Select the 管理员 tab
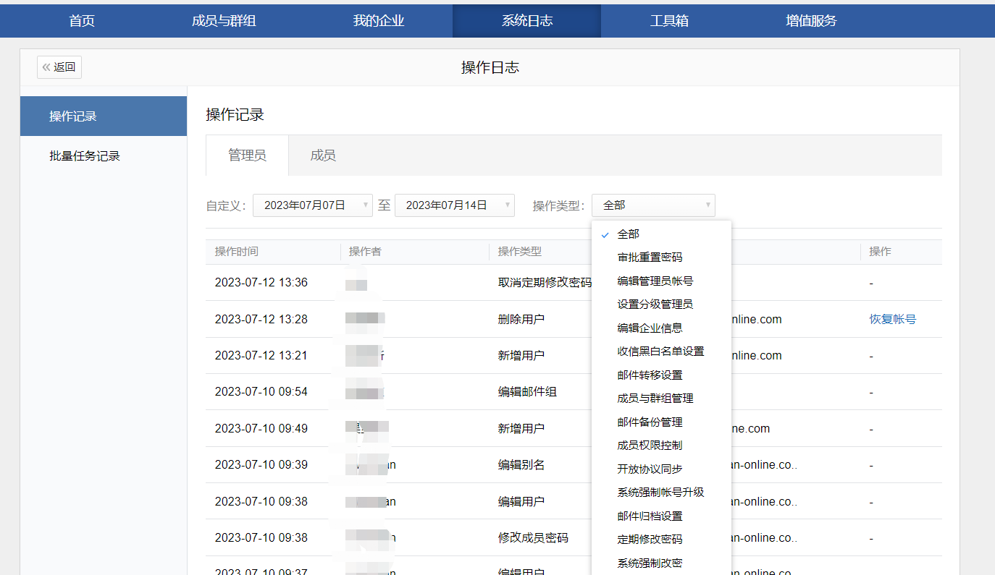995x575 pixels. (247, 156)
